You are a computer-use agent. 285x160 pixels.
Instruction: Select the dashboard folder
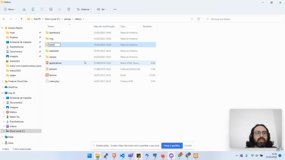point(54,32)
